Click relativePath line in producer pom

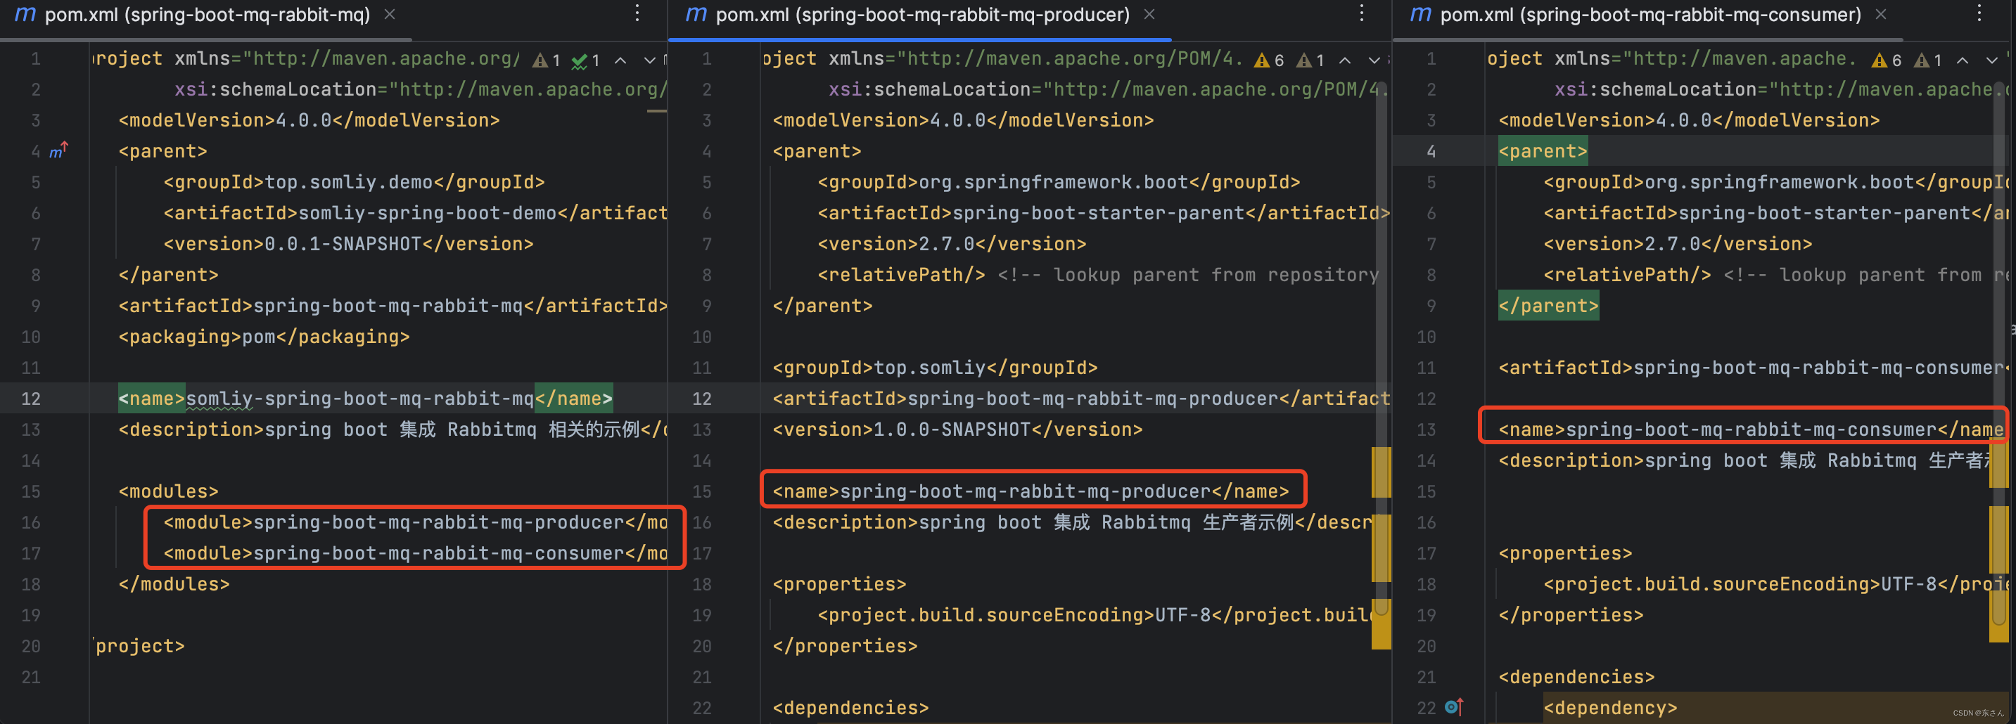point(1097,276)
